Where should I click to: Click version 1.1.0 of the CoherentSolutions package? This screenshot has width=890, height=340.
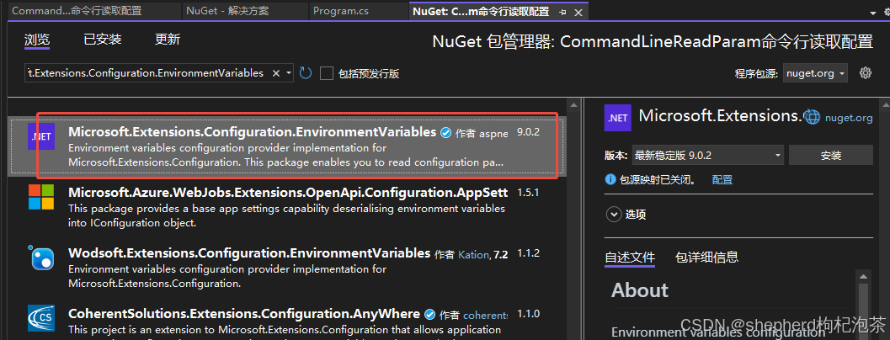click(528, 314)
